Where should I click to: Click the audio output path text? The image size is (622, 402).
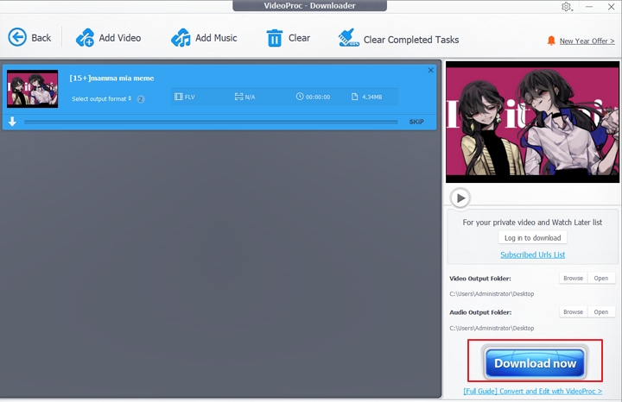(x=492, y=328)
